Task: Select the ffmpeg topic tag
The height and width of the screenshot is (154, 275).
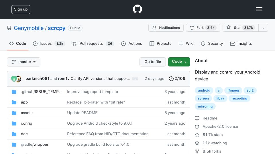Action: [x=233, y=90]
